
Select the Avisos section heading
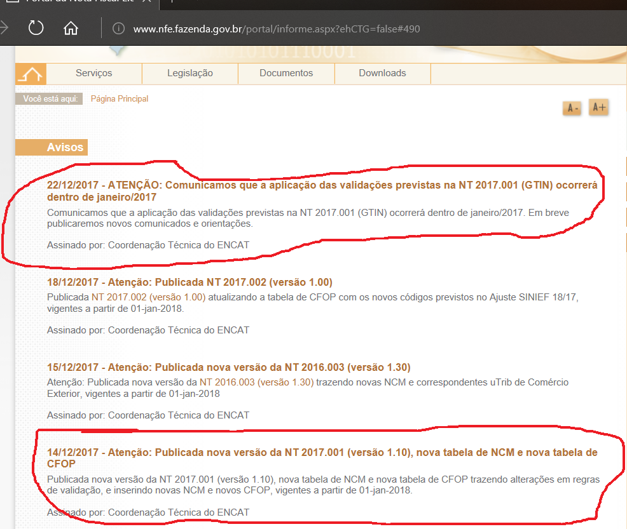52,147
